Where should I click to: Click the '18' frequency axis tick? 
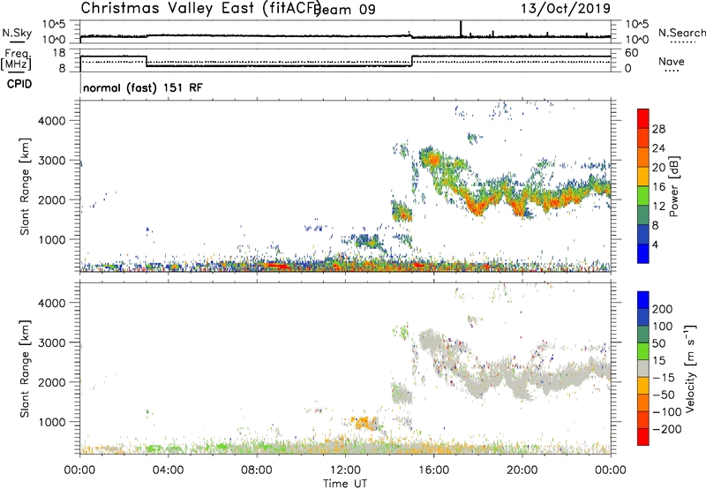click(x=60, y=53)
